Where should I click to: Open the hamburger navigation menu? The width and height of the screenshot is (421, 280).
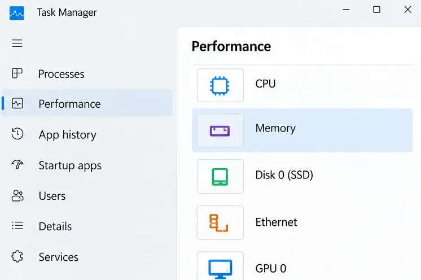[x=17, y=43]
